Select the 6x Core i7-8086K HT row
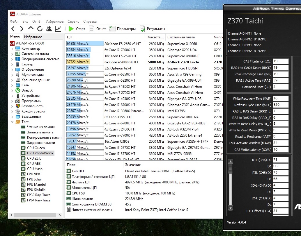This screenshot has height=236, width=301. [144, 62]
